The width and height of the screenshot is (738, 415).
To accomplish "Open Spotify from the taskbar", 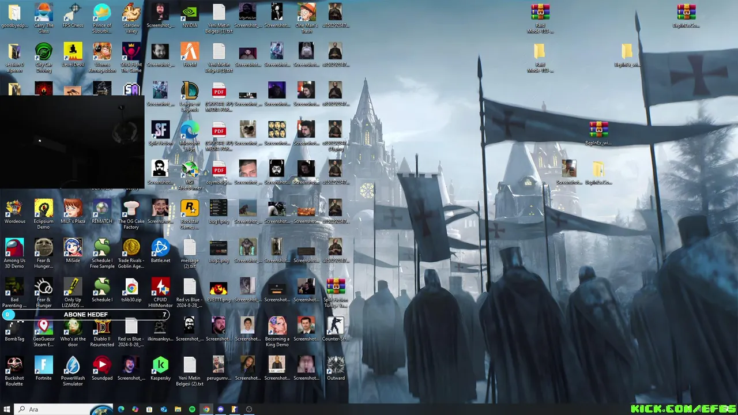I will [x=192, y=409].
